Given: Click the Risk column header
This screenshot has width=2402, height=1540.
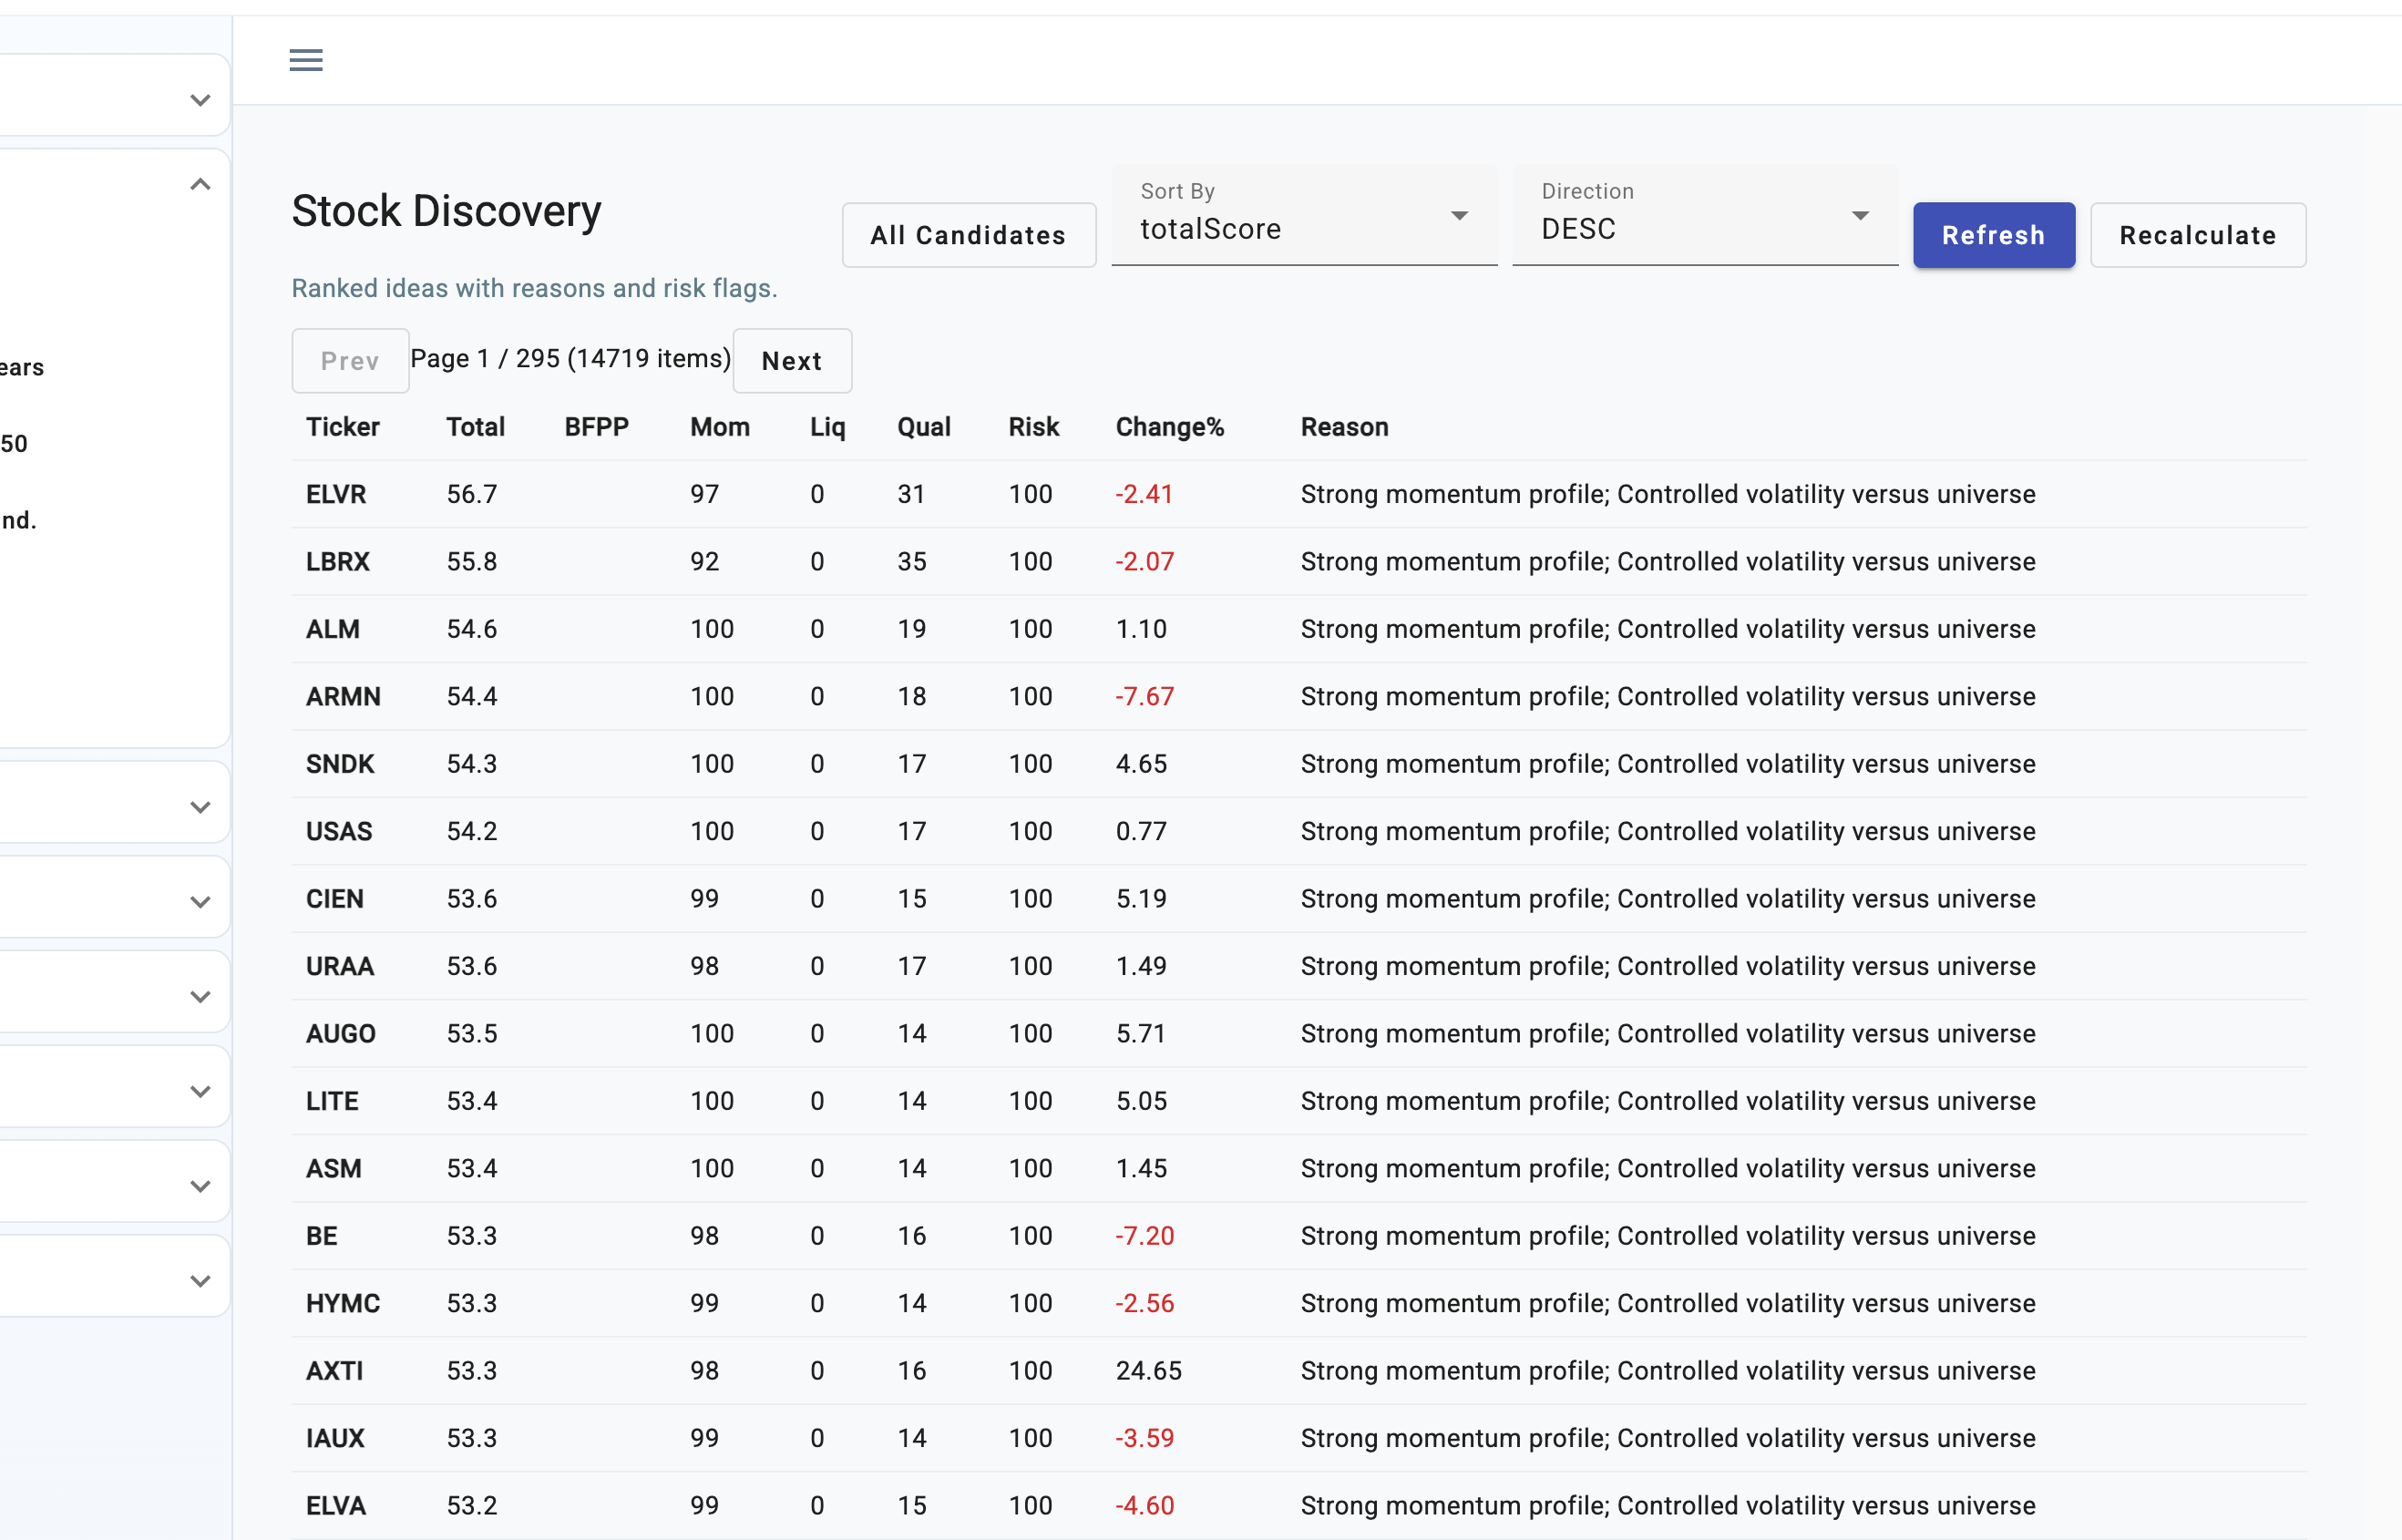Looking at the screenshot, I should [x=1033, y=427].
